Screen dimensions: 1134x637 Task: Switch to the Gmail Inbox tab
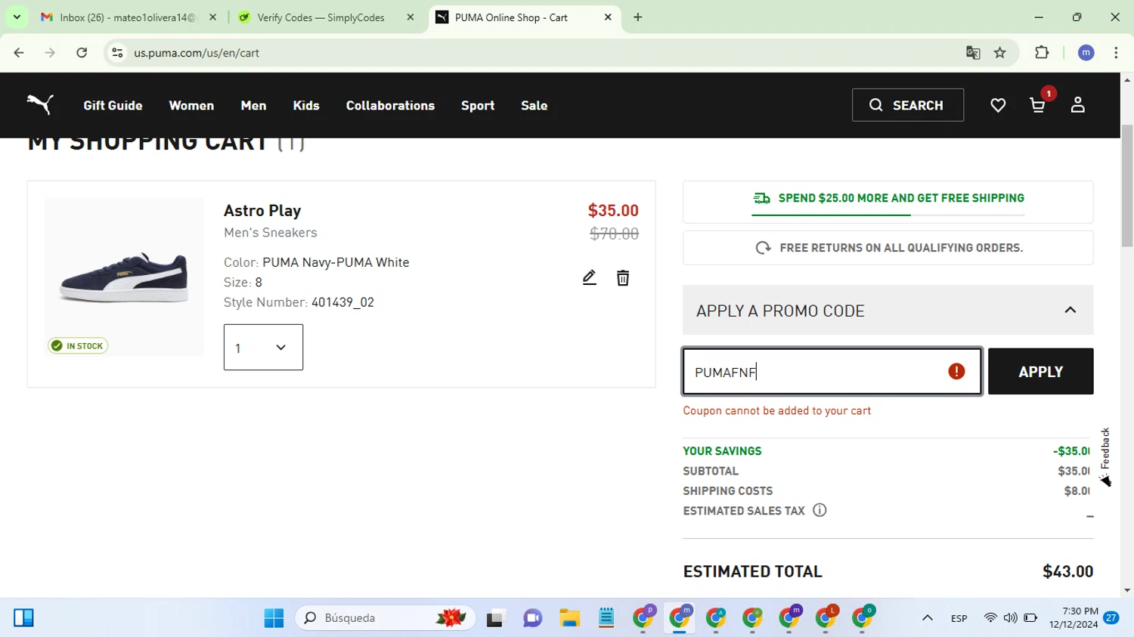click(x=129, y=17)
